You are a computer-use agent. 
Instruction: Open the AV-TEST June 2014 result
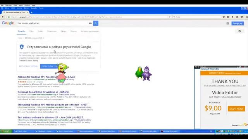coord(50,117)
